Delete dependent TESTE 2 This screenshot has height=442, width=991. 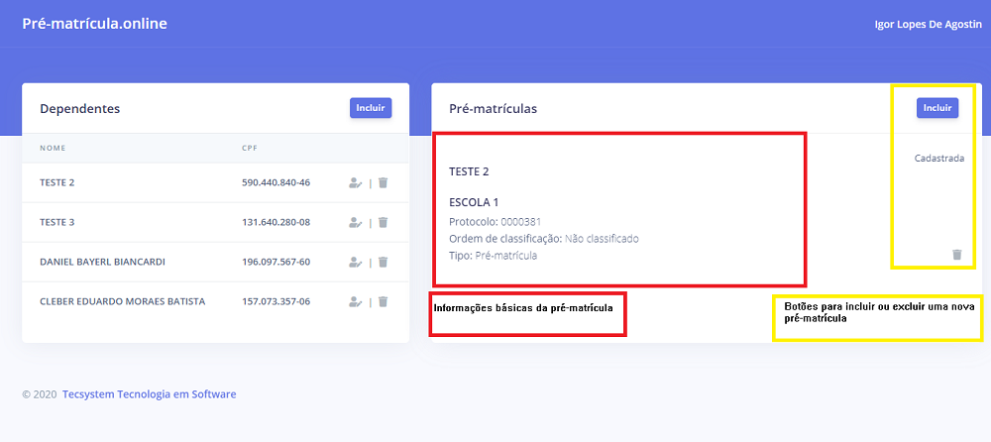click(x=383, y=182)
